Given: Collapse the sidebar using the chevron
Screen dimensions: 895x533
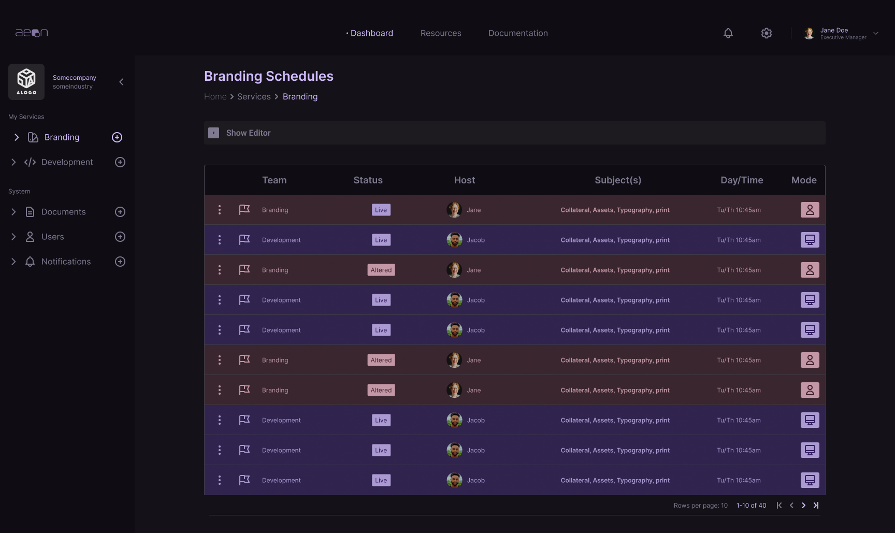Looking at the screenshot, I should (x=121, y=81).
